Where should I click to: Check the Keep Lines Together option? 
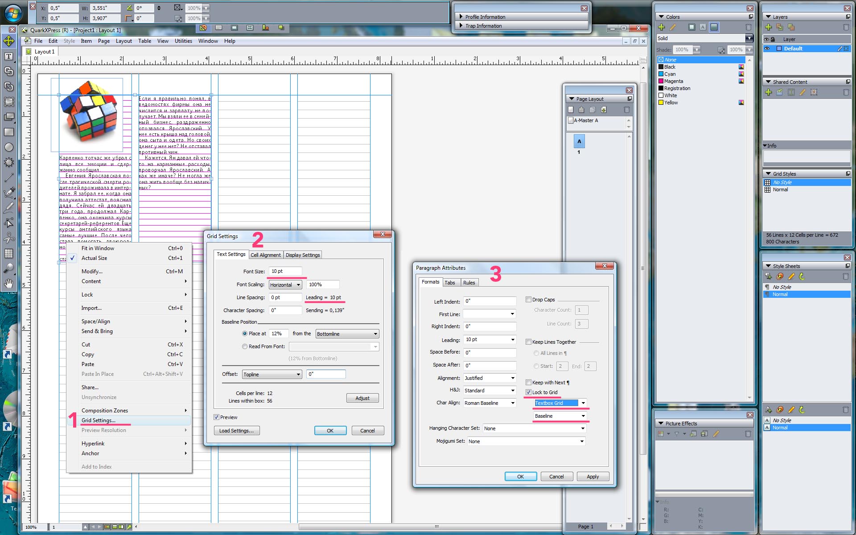tap(528, 342)
